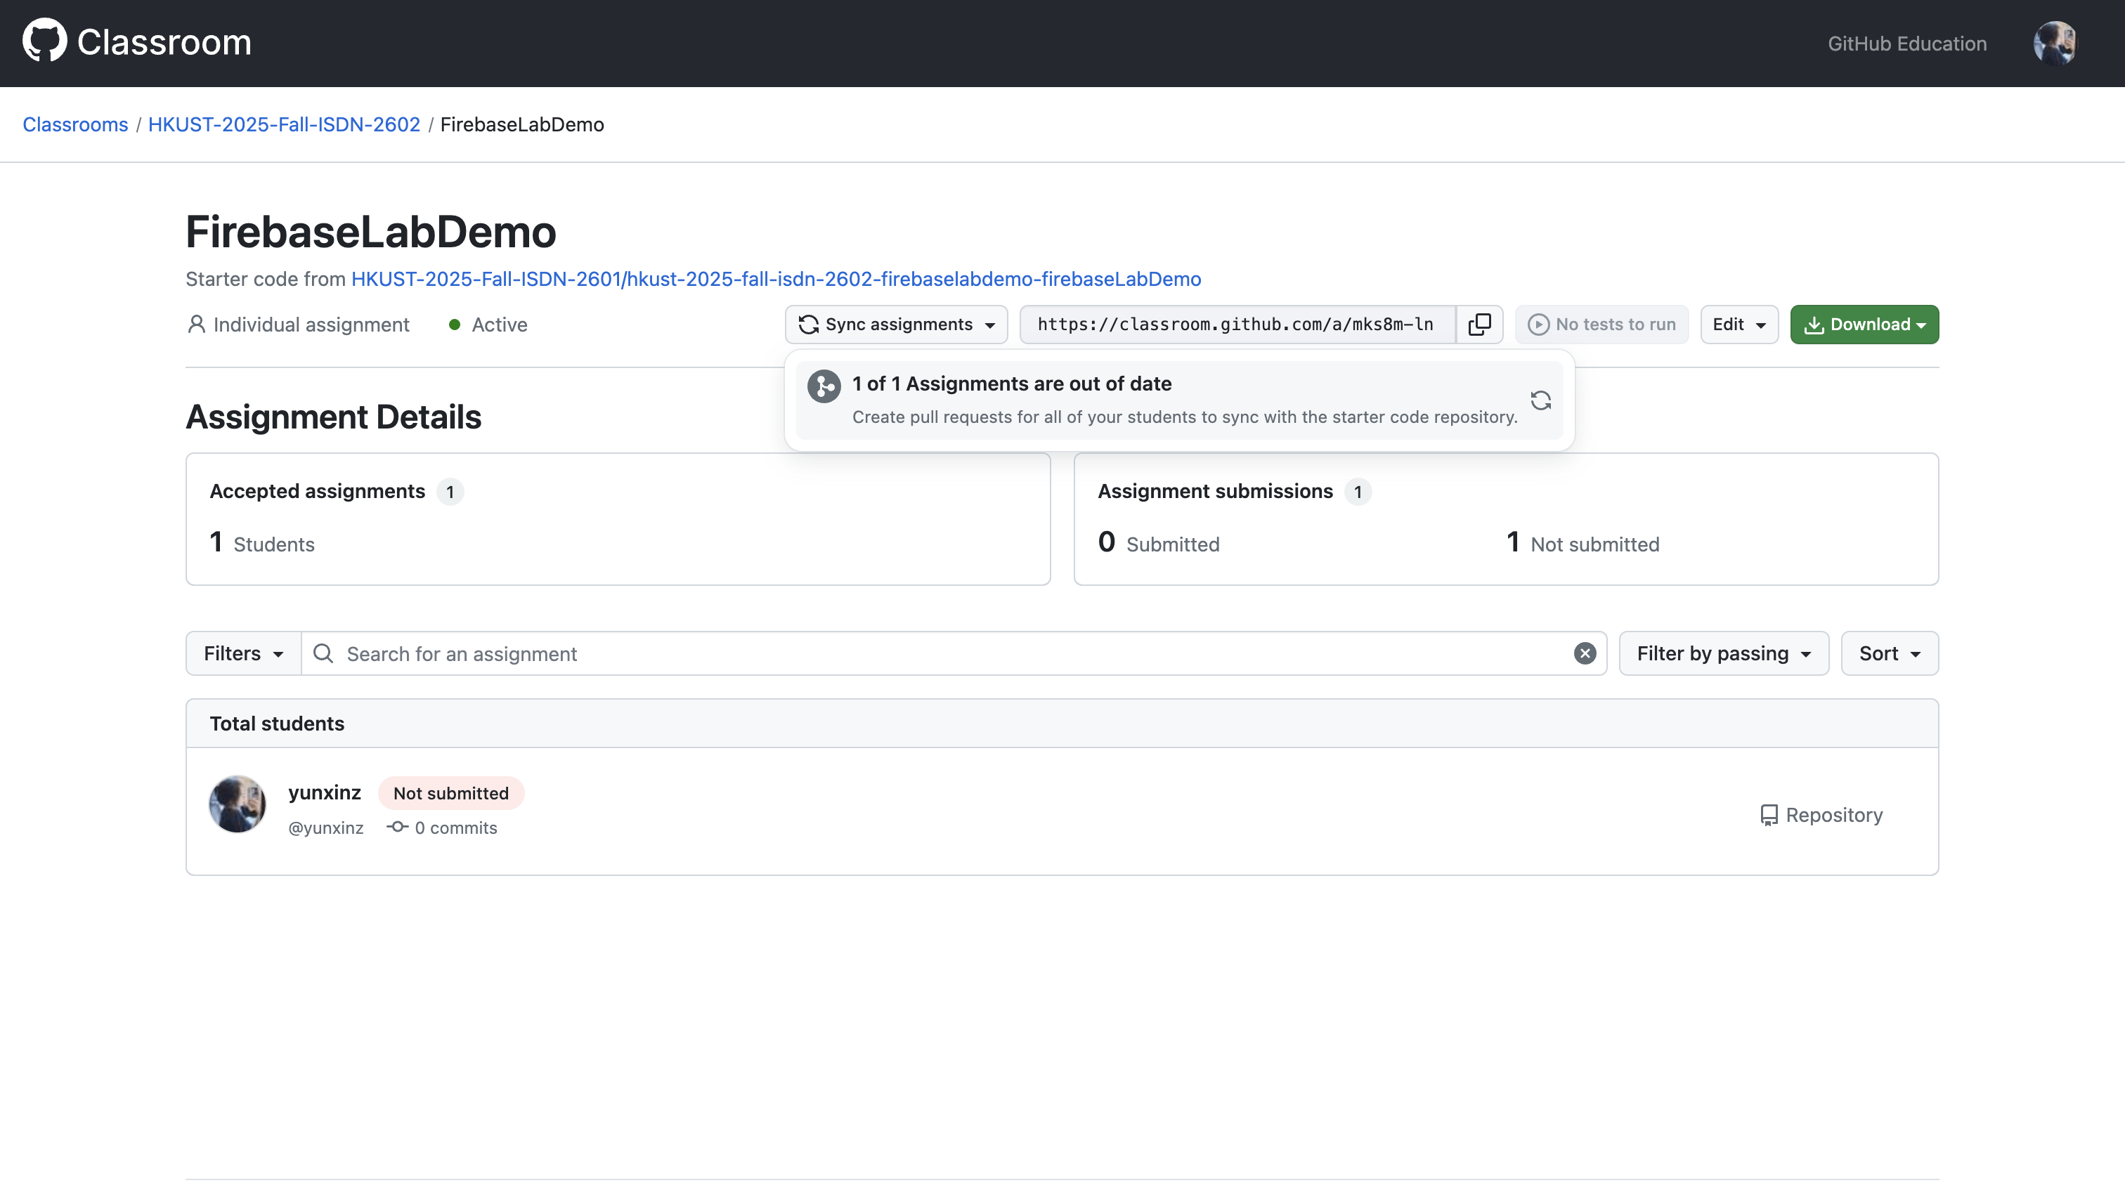Clear the assignment search field
Screen dimensions: 2125x1197
point(1584,654)
